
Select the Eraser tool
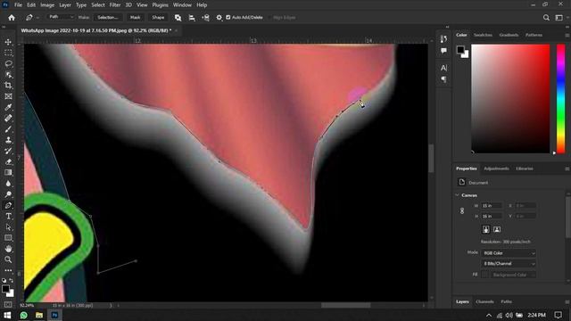tap(8, 162)
